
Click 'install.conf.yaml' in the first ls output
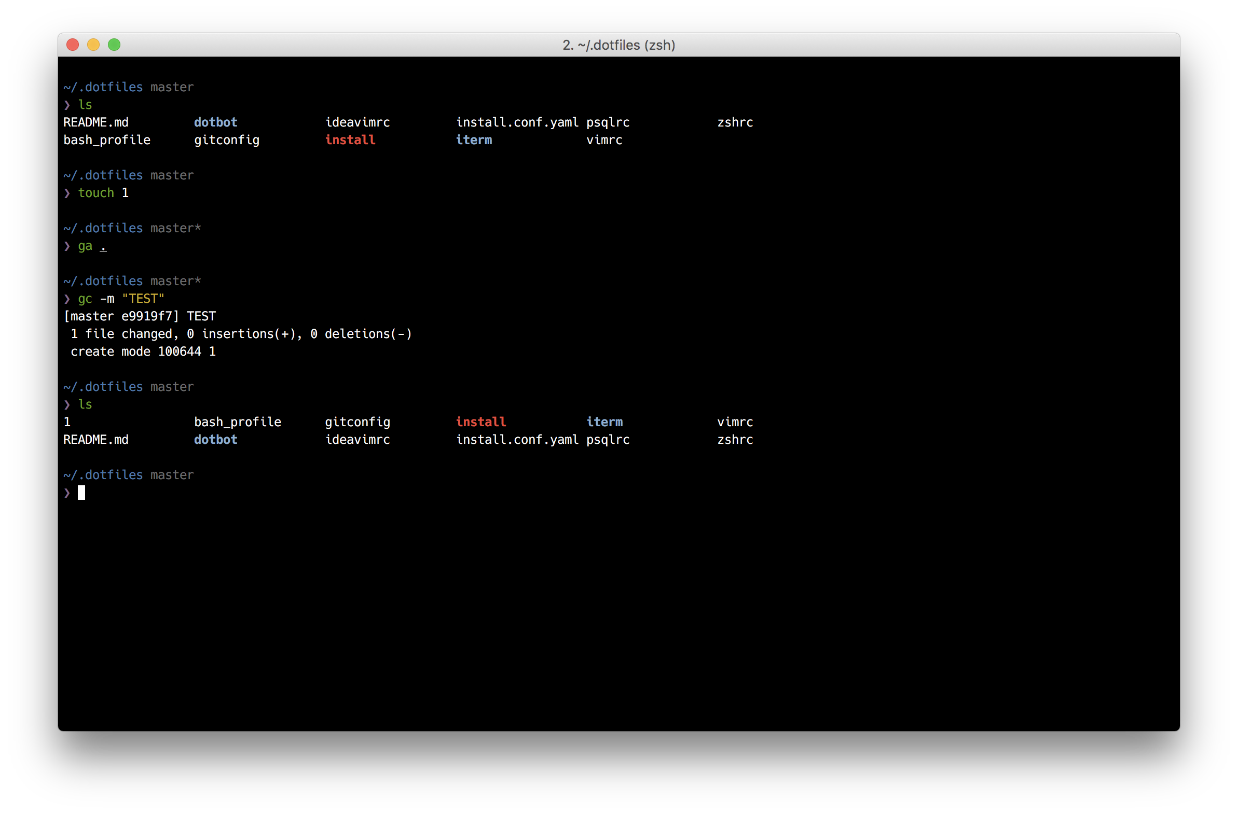[517, 122]
